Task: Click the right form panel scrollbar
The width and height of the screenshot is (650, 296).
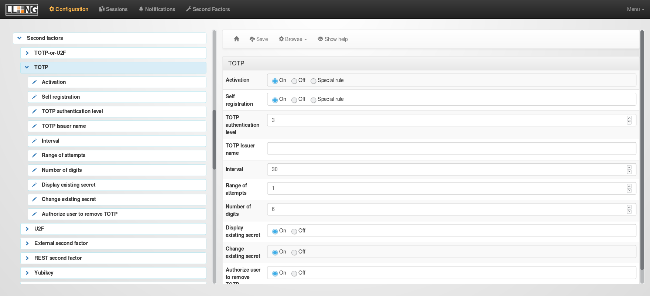Action: click(x=642, y=150)
